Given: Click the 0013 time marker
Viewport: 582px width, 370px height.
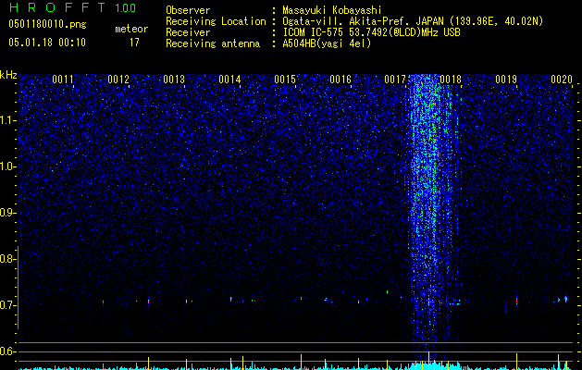Looking at the screenshot, I should coord(174,80).
